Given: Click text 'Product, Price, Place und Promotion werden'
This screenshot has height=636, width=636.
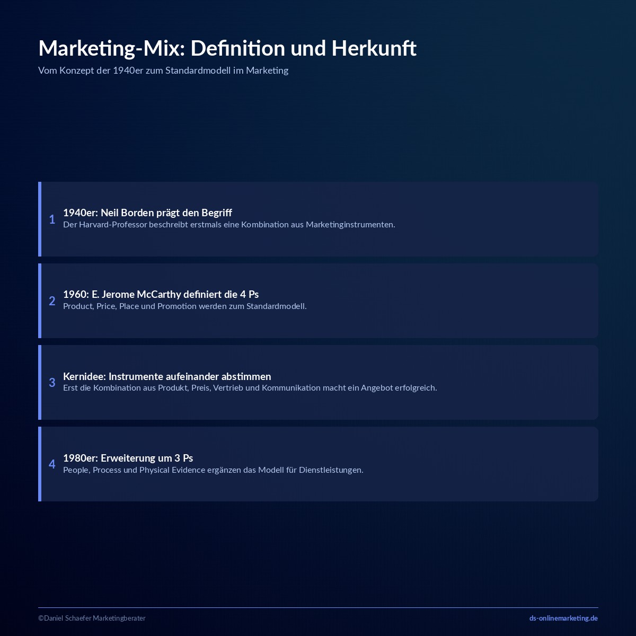Looking at the screenshot, I should [x=145, y=306].
